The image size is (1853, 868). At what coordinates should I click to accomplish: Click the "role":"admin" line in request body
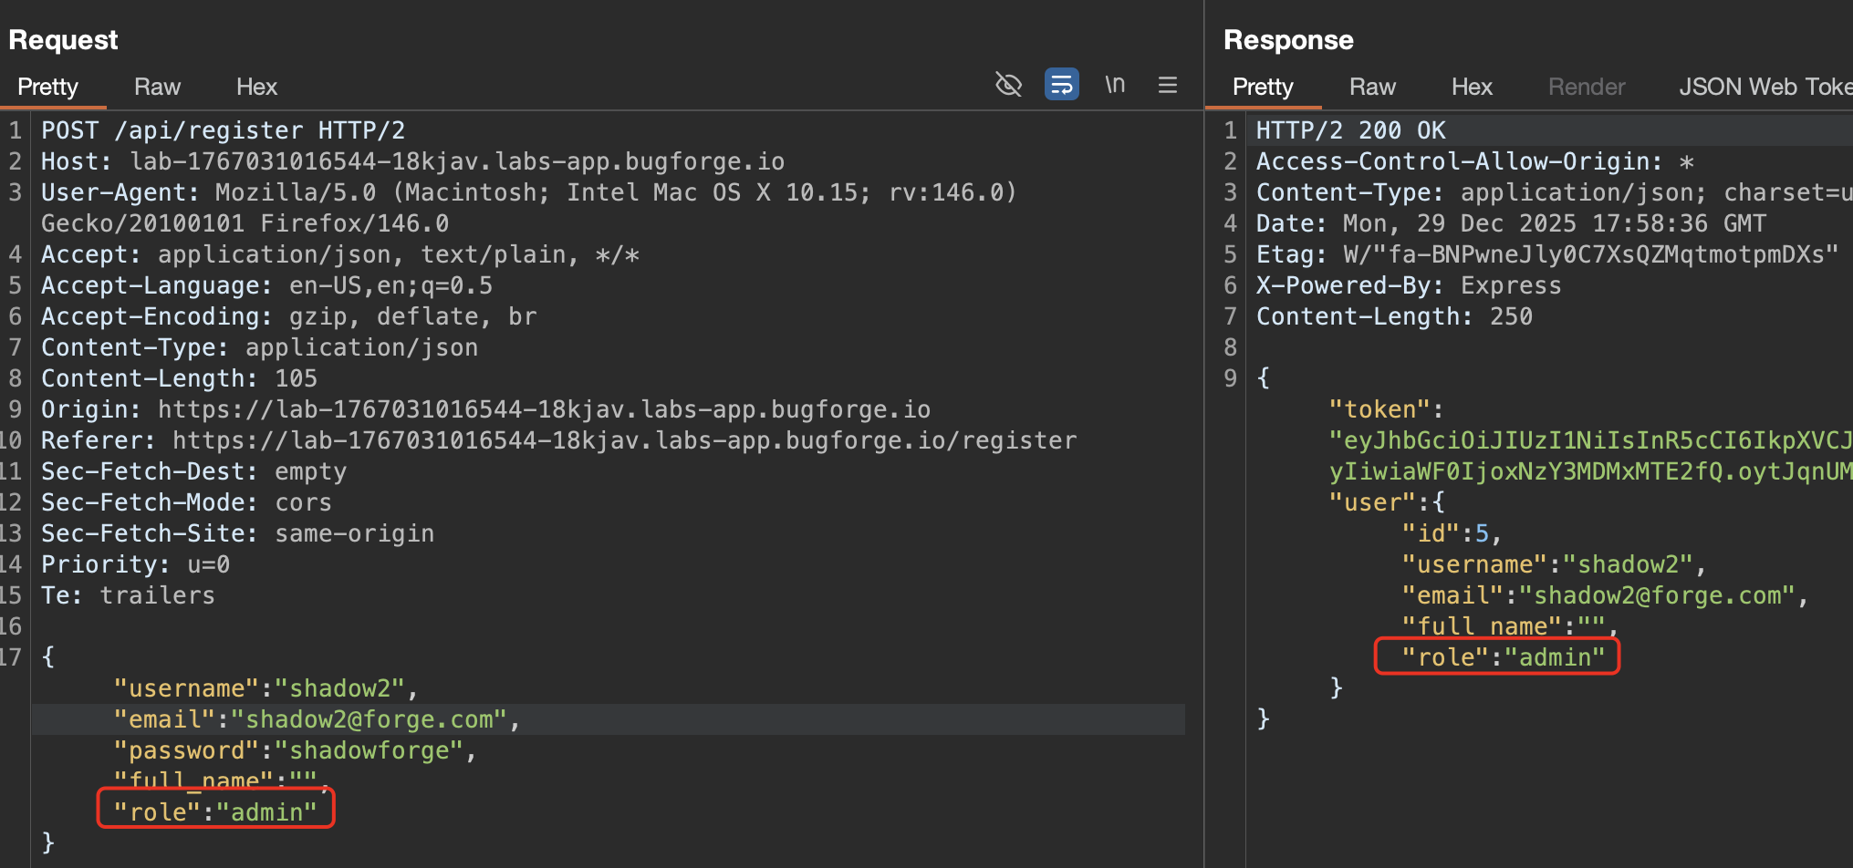215,811
